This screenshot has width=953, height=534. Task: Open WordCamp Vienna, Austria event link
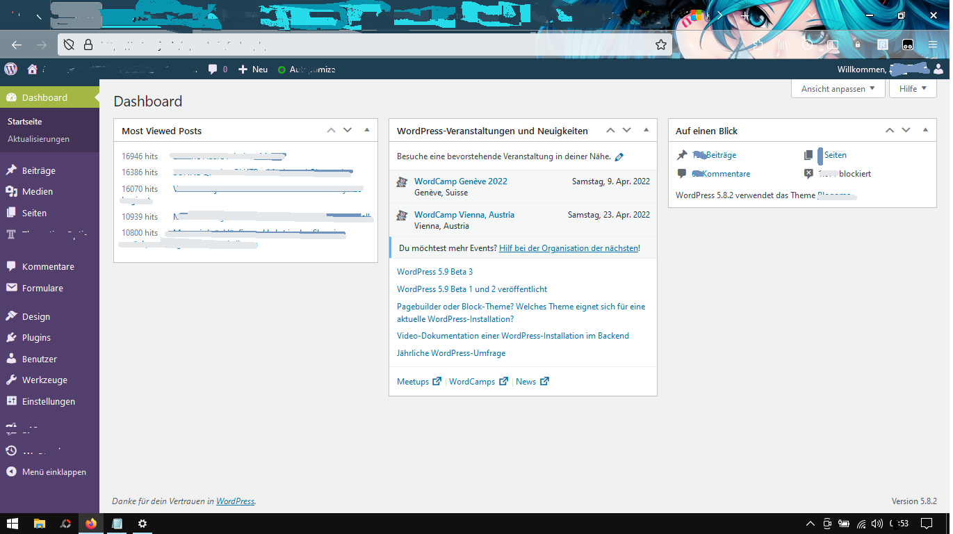(x=464, y=215)
